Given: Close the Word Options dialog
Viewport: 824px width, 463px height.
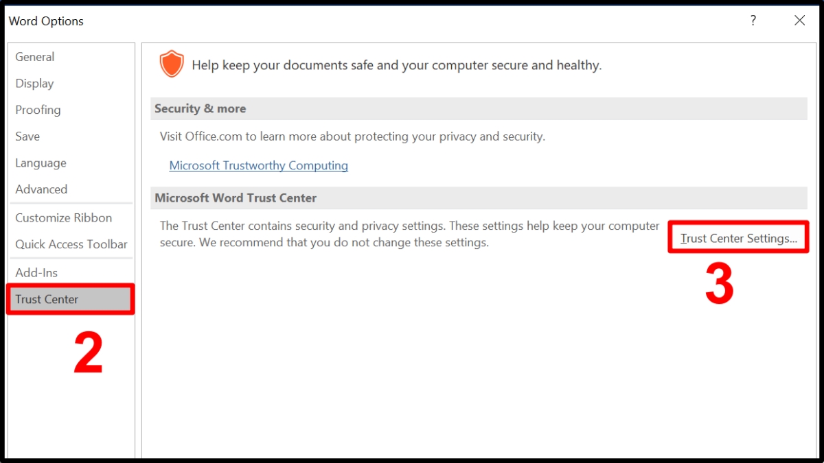Looking at the screenshot, I should click(x=799, y=21).
